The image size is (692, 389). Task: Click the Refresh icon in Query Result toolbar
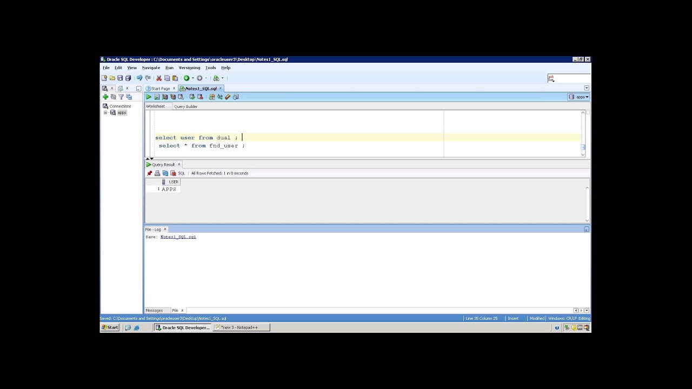(x=165, y=173)
